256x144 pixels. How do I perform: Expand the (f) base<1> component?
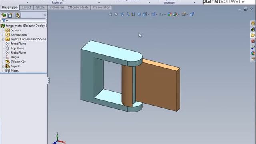(x=3, y=62)
